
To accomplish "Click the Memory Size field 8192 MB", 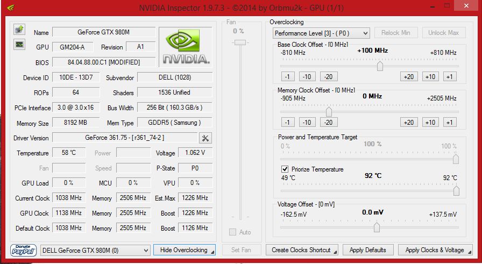I will tap(76, 123).
